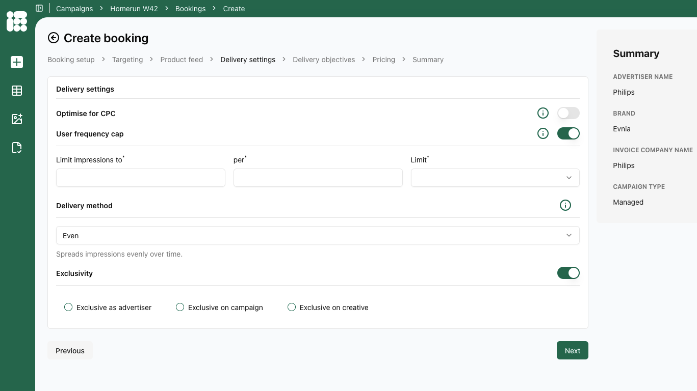Image resolution: width=697 pixels, height=391 pixels.
Task: Click the Evnia brand value
Action: click(622, 129)
